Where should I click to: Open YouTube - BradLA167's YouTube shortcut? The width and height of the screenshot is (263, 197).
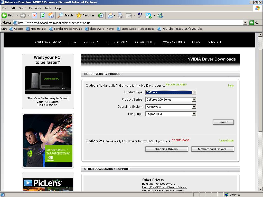click(x=180, y=29)
